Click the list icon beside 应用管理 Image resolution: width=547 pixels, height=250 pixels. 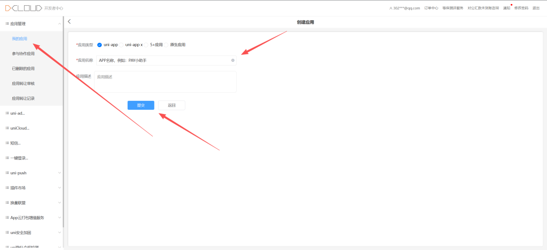(x=7, y=23)
